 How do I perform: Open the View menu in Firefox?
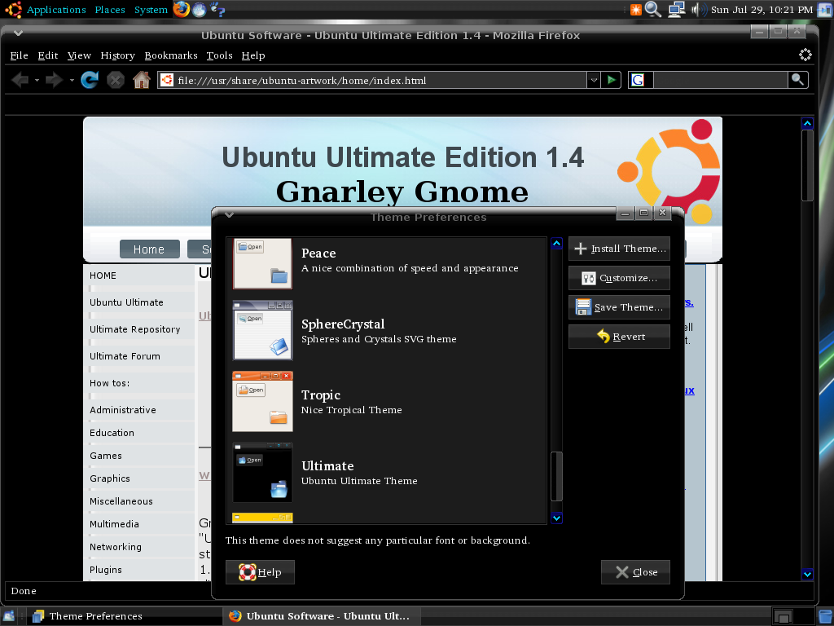click(79, 55)
